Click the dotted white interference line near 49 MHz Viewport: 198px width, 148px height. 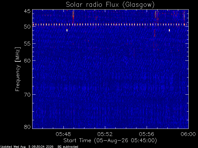[x=110, y=24]
